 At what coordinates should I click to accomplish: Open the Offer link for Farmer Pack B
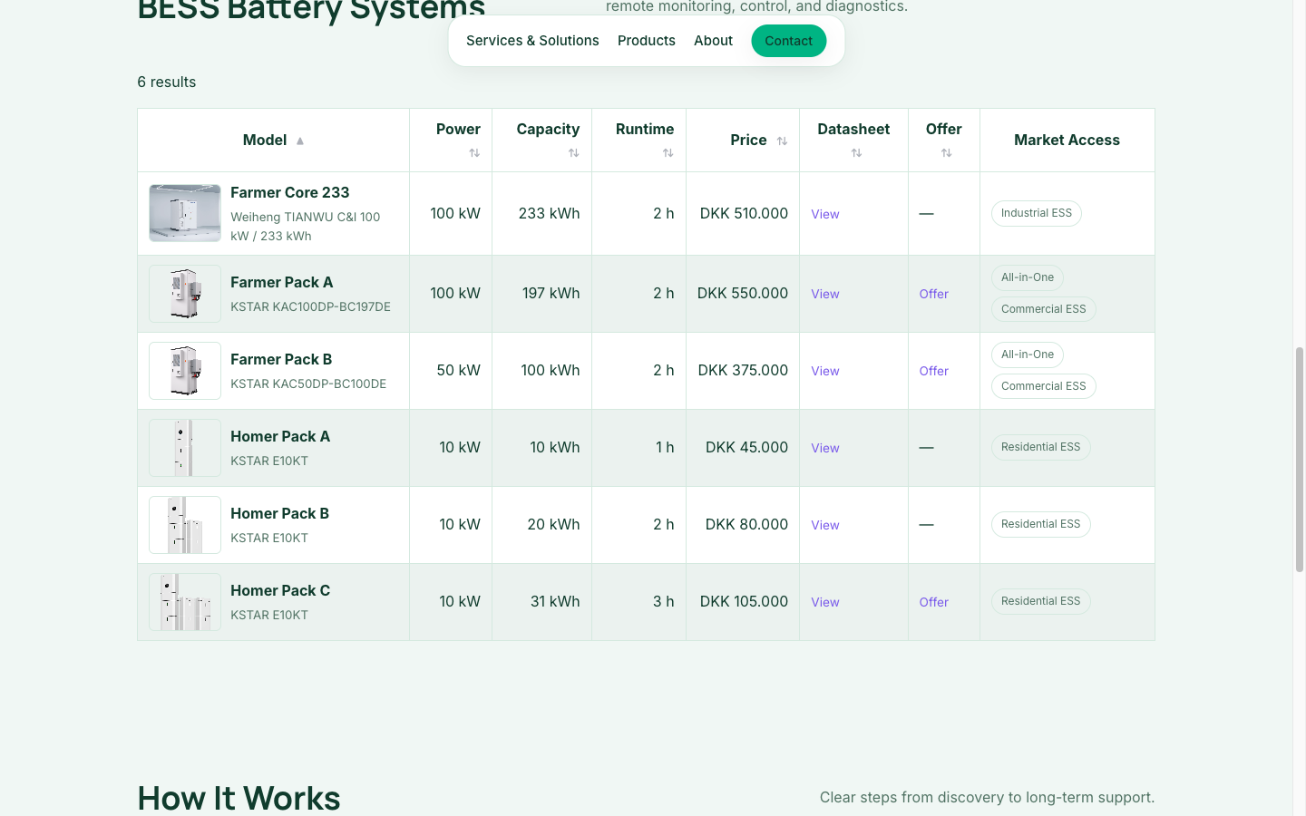(933, 371)
